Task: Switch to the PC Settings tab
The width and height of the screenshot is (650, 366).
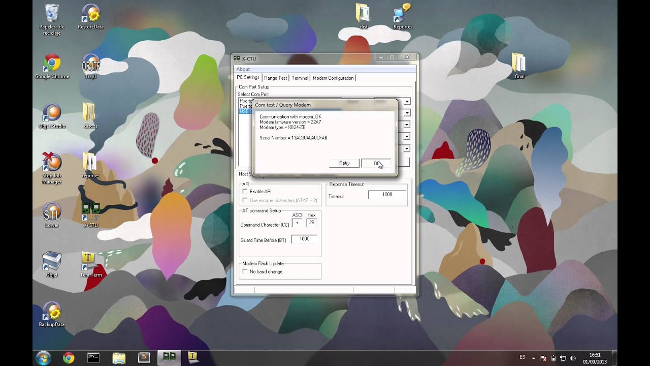Action: (248, 77)
